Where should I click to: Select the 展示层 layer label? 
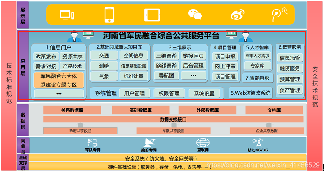[x=23, y=16]
